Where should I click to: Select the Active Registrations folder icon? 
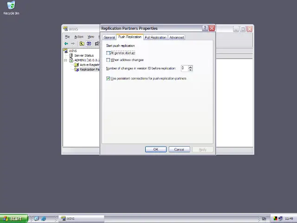77,65
